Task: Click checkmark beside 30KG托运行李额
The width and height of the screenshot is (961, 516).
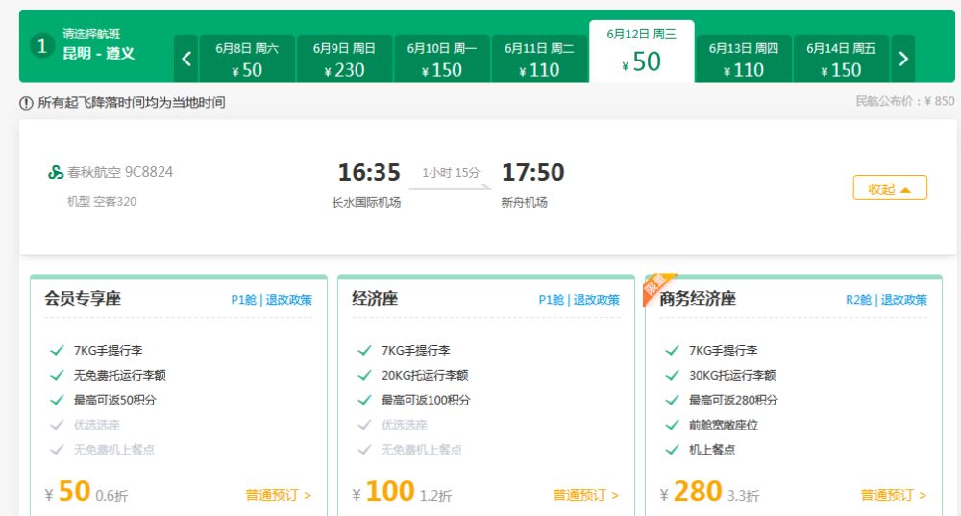Action: pyautogui.click(x=673, y=375)
